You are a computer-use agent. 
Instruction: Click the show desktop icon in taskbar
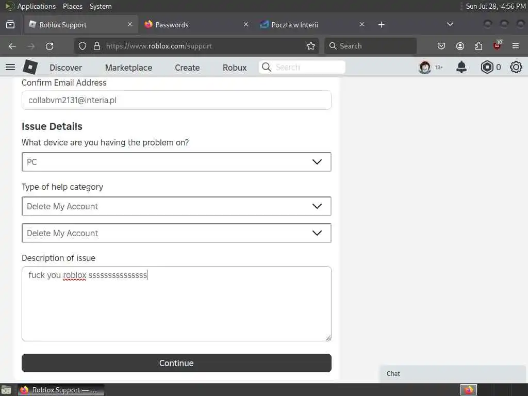pyautogui.click(x=6, y=390)
